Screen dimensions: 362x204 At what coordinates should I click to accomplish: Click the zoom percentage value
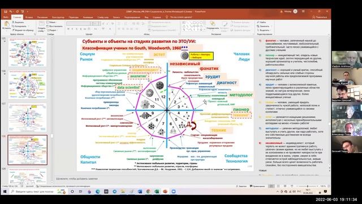(x=323, y=186)
